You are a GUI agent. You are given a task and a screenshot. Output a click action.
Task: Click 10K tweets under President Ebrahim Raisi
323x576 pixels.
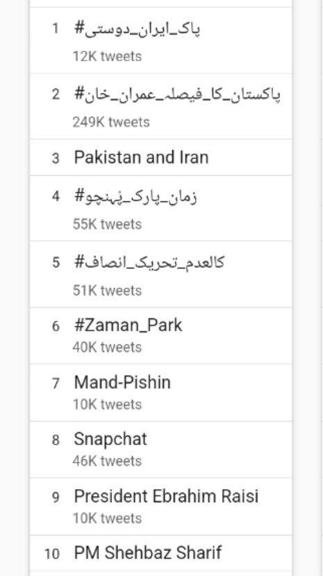coord(107,518)
